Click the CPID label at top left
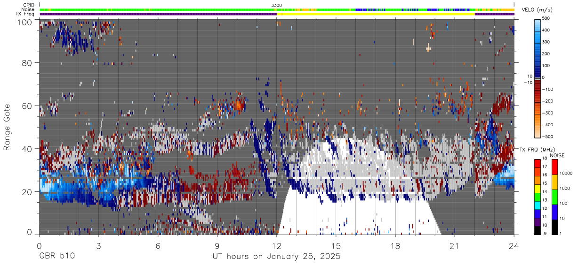The height and width of the screenshot is (266, 578). click(x=28, y=5)
